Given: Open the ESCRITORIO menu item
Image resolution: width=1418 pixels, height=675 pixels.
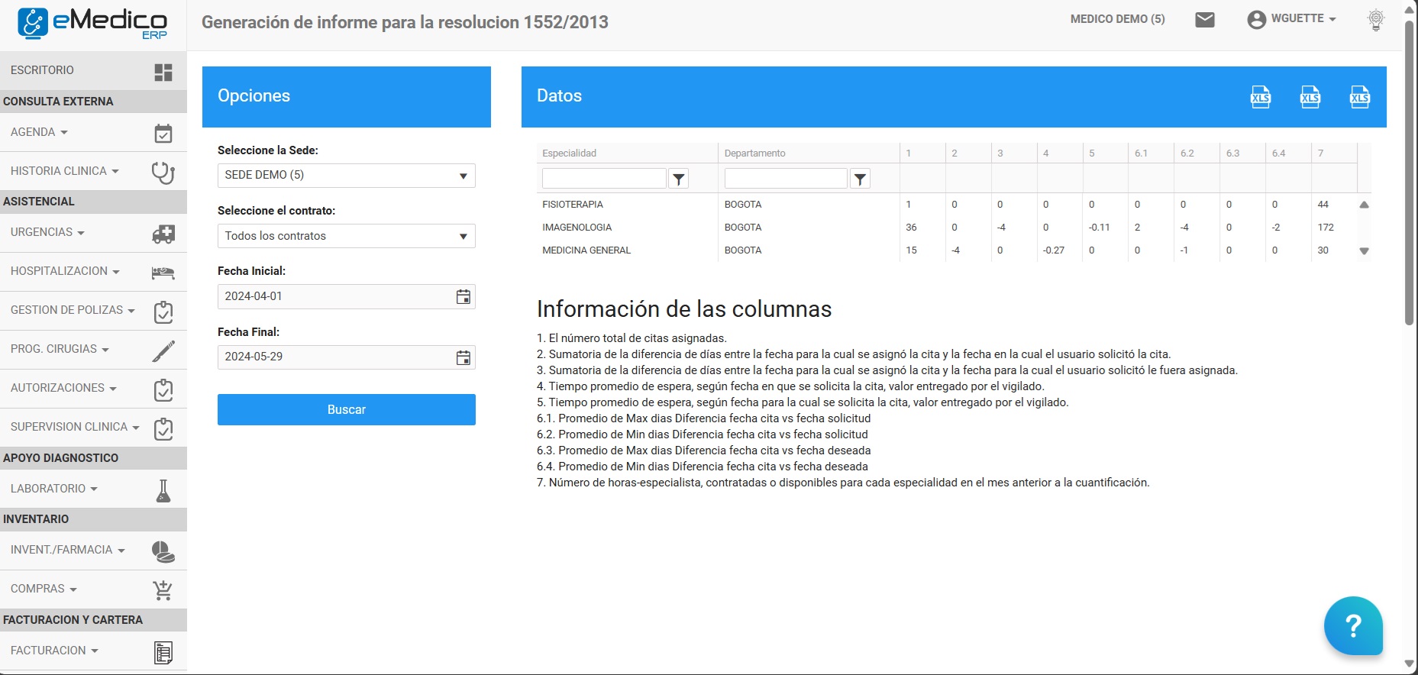Looking at the screenshot, I should (93, 71).
